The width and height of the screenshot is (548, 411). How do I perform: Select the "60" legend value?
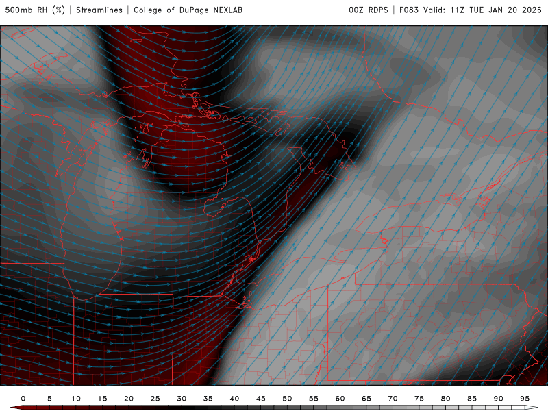tap(340, 399)
